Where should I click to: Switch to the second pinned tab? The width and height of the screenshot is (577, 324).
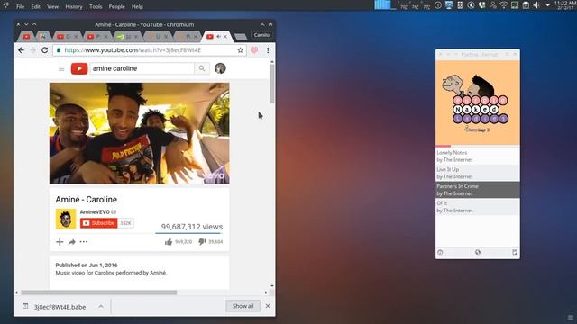coord(42,37)
